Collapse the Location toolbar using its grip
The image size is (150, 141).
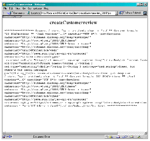click(x=3, y=13)
